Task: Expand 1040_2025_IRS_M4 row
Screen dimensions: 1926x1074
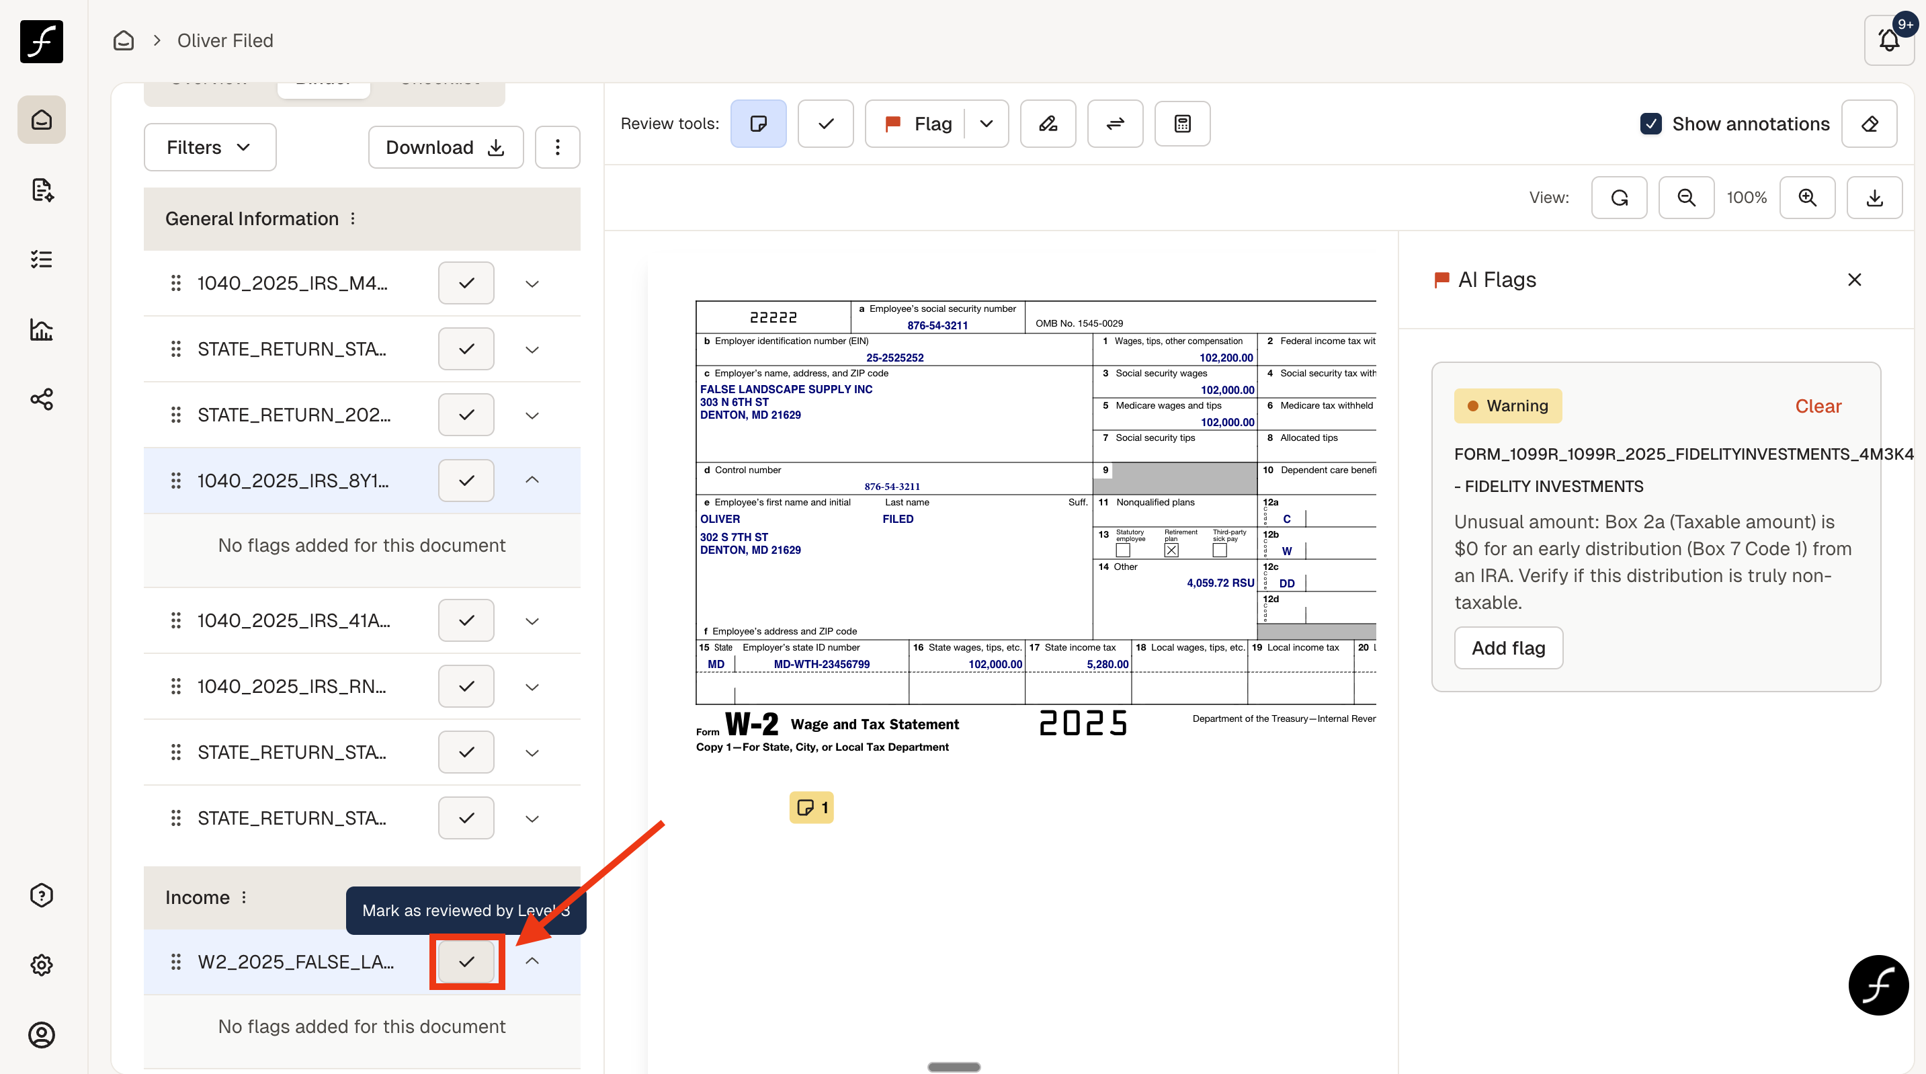Action: [532, 284]
